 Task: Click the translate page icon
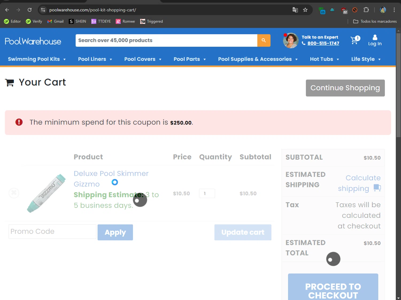point(295,10)
